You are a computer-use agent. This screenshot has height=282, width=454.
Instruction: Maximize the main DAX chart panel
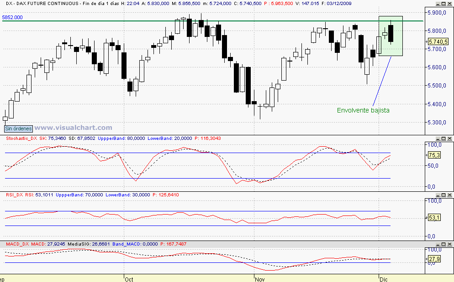pyautogui.click(x=443, y=4)
